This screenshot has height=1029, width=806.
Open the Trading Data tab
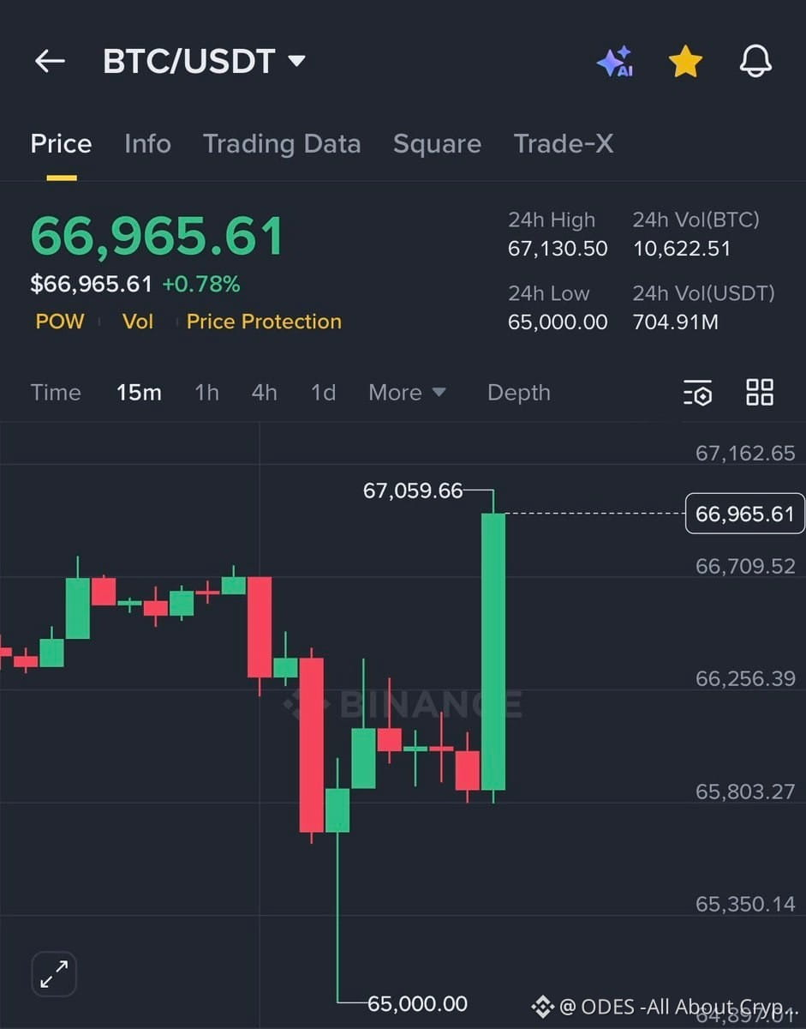point(282,144)
